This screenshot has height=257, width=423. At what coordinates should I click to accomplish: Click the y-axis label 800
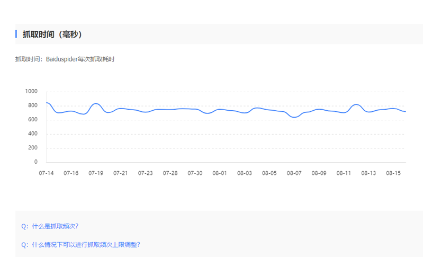(33, 105)
